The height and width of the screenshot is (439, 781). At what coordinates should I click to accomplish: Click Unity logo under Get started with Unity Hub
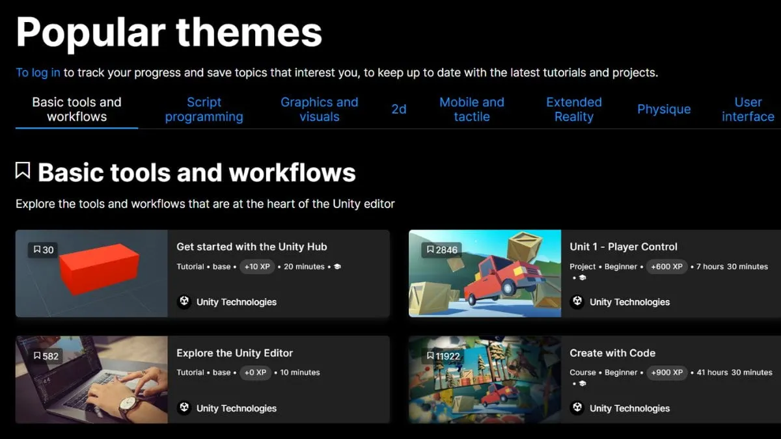pos(184,302)
